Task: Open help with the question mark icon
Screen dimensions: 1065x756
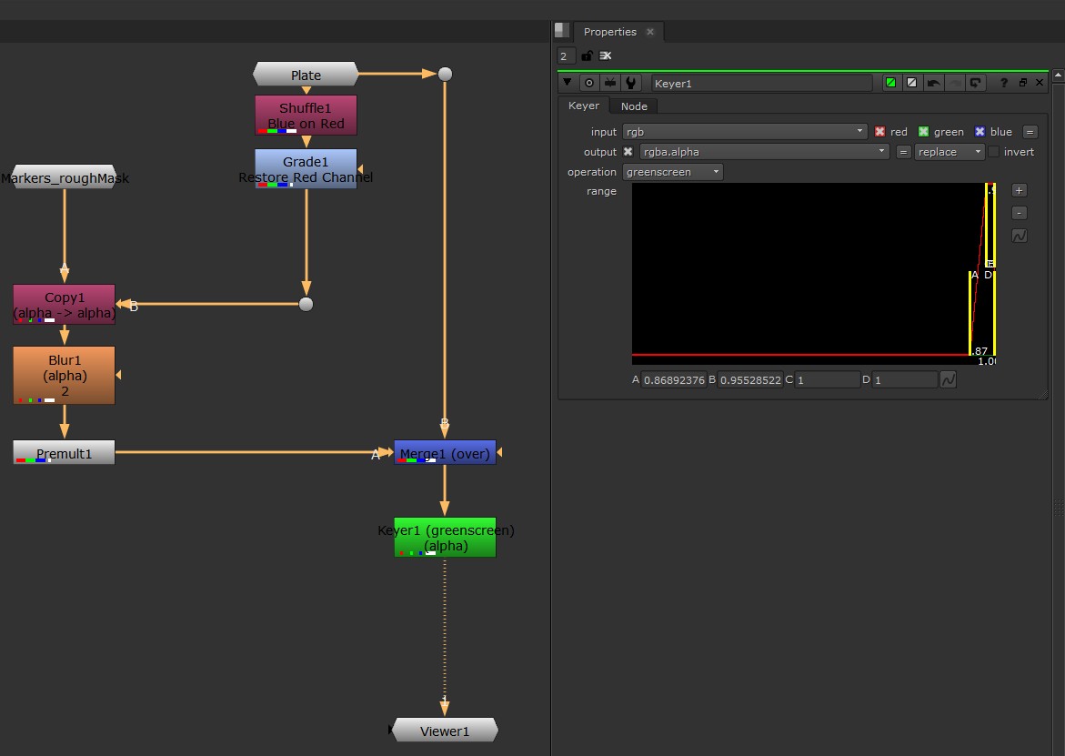Action: tap(1004, 83)
